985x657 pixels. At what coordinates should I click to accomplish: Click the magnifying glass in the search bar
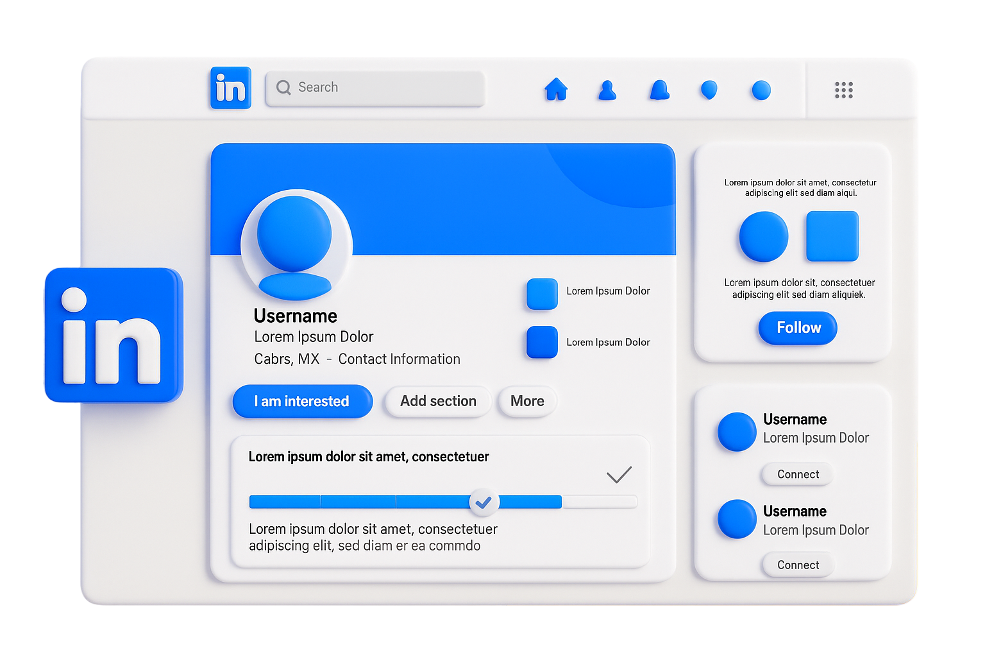283,87
